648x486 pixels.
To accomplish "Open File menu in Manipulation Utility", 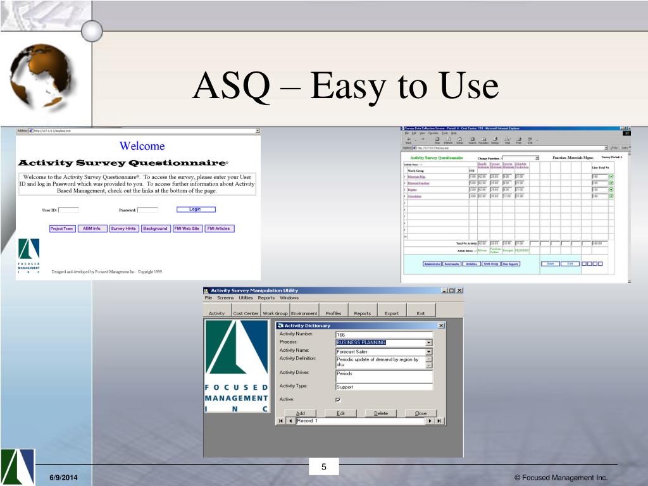I will [208, 298].
